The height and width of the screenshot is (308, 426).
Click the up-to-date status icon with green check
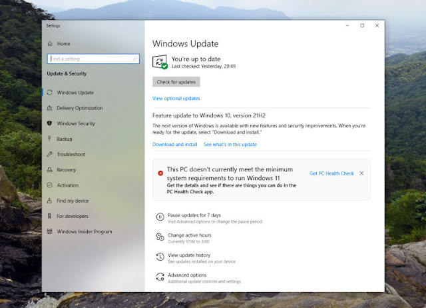click(160, 62)
